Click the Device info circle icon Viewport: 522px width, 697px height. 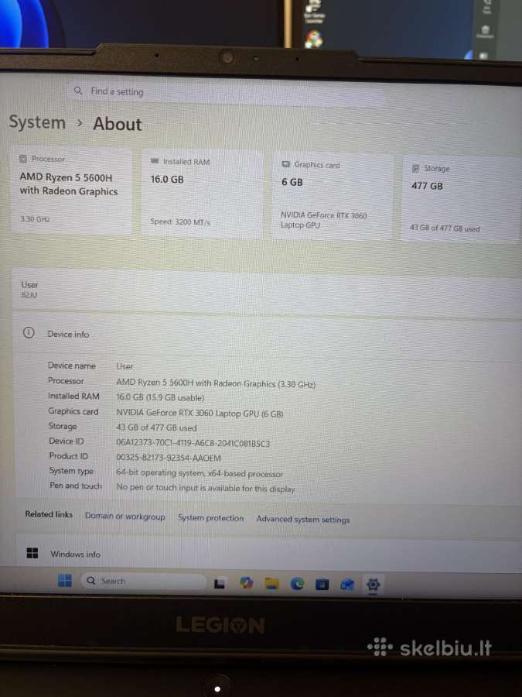click(x=29, y=332)
